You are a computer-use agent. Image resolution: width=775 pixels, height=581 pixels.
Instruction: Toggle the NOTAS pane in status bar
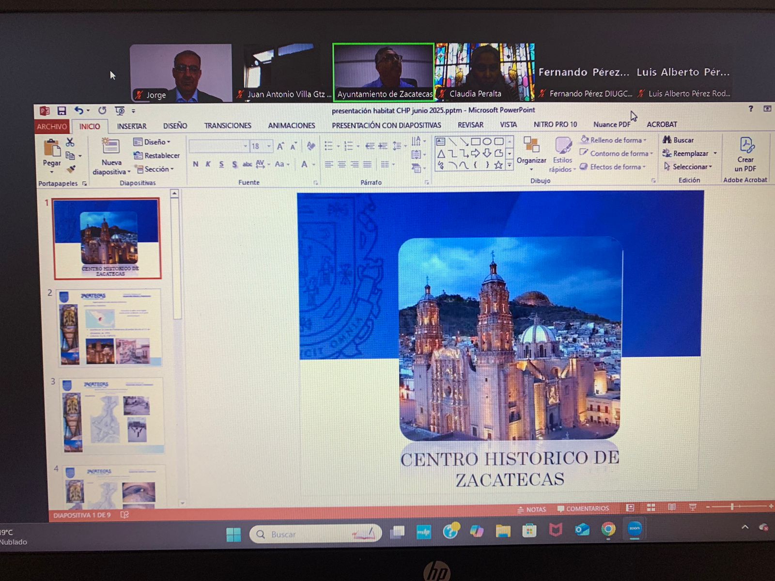coord(531,509)
